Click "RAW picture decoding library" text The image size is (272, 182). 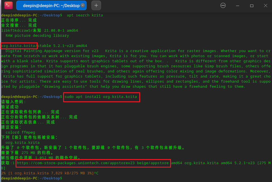(37, 36)
